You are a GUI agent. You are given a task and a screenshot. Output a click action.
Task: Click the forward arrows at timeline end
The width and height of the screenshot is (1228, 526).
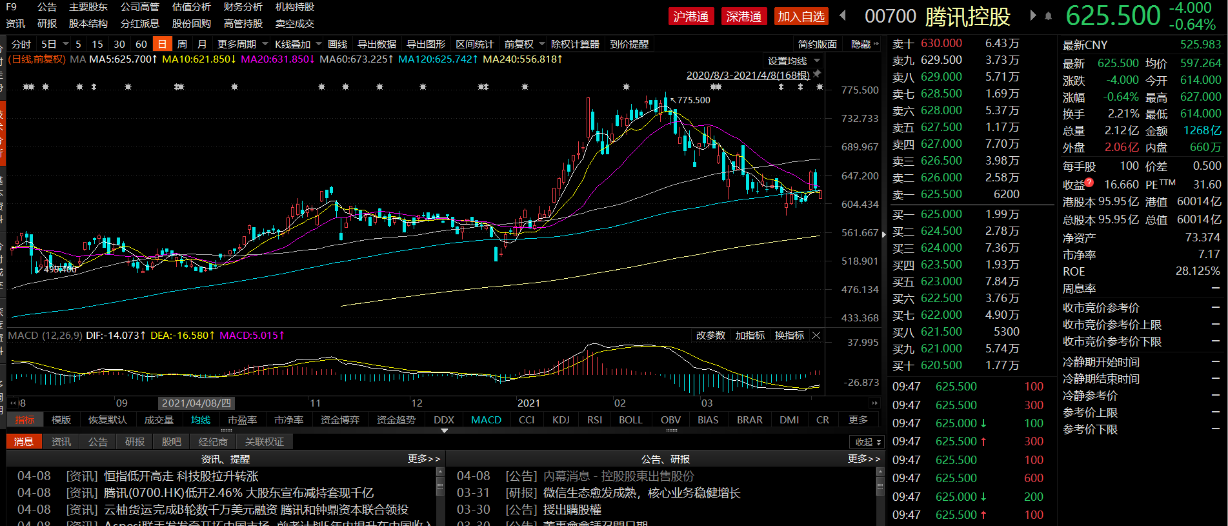coord(875,403)
